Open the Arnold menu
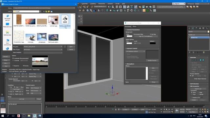 117,4
